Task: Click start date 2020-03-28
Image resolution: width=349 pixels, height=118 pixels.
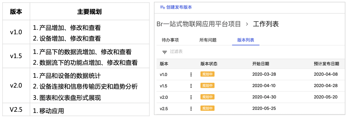Action: pyautogui.click(x=264, y=74)
